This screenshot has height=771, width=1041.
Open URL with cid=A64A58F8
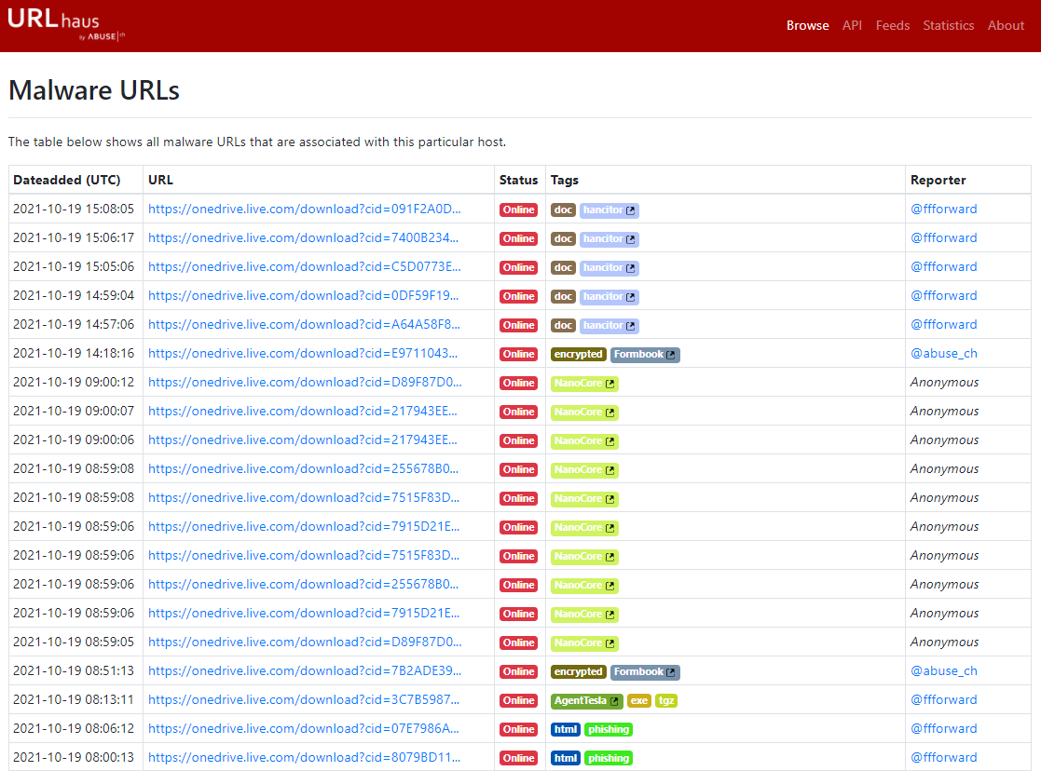click(x=304, y=324)
